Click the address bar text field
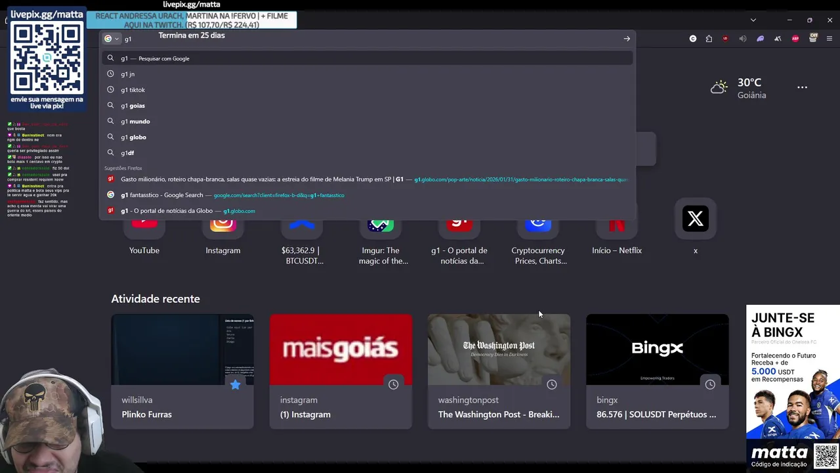840x473 pixels. click(x=371, y=39)
